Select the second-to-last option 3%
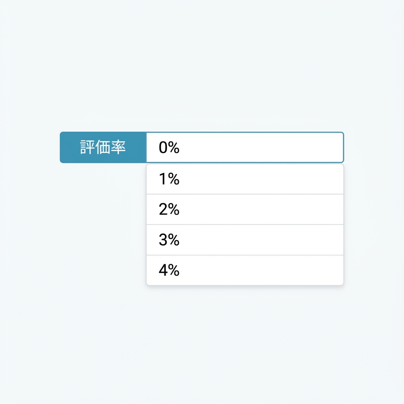Image resolution: width=404 pixels, height=404 pixels. 245,240
